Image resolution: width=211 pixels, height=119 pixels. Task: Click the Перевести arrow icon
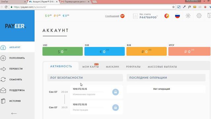point(3,69)
